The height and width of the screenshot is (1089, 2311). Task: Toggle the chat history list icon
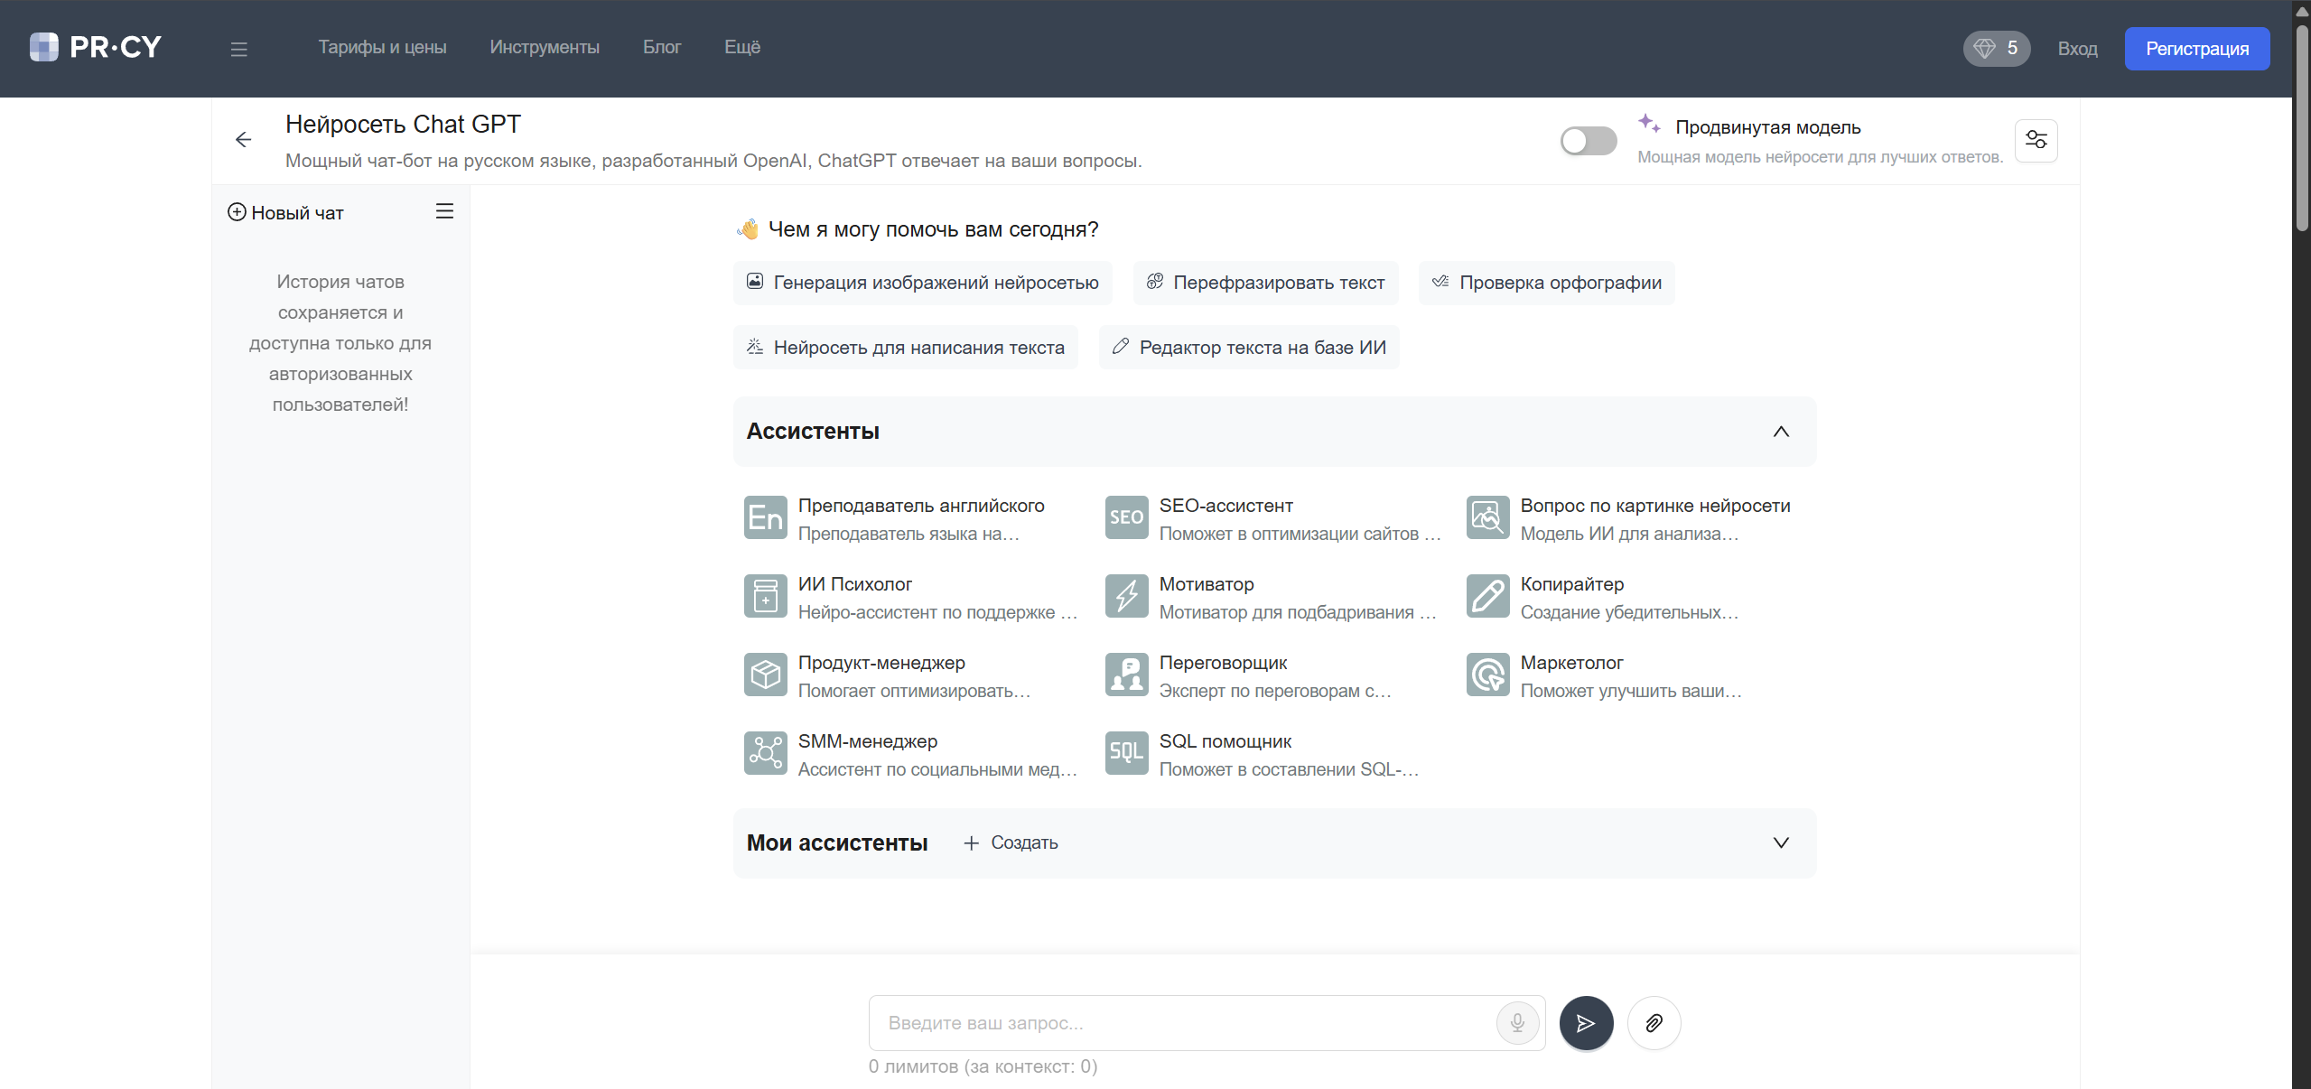coord(444,211)
